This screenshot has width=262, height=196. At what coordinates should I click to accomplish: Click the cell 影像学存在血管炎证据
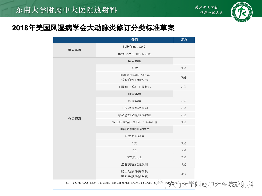[135, 54]
